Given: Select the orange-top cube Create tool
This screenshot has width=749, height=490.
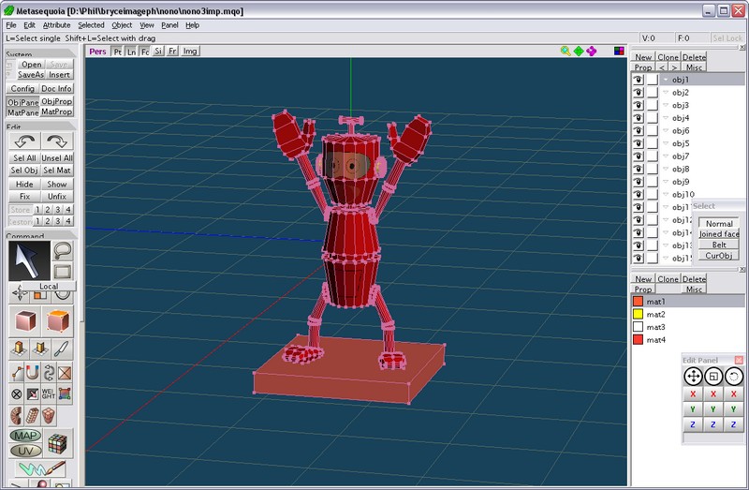Looking at the screenshot, I should point(58,320).
